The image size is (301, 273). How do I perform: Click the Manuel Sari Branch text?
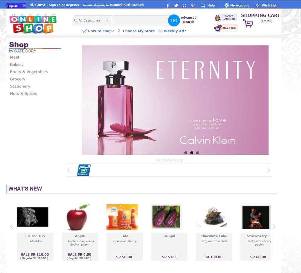click(127, 5)
